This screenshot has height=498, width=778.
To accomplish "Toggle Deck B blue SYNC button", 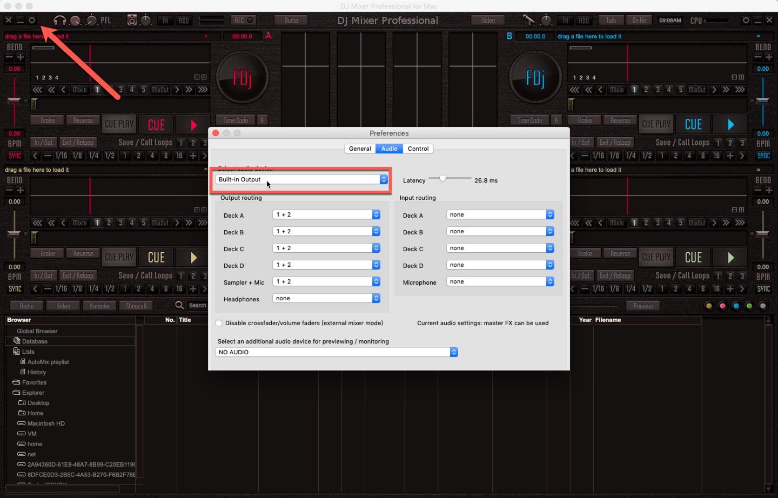I will click(763, 156).
